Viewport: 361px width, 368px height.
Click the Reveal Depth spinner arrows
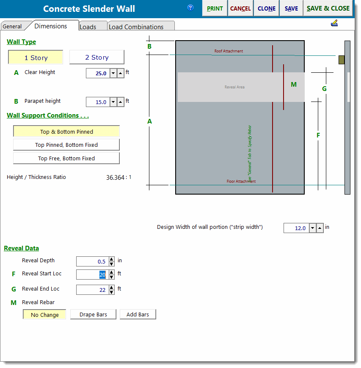click(111, 261)
